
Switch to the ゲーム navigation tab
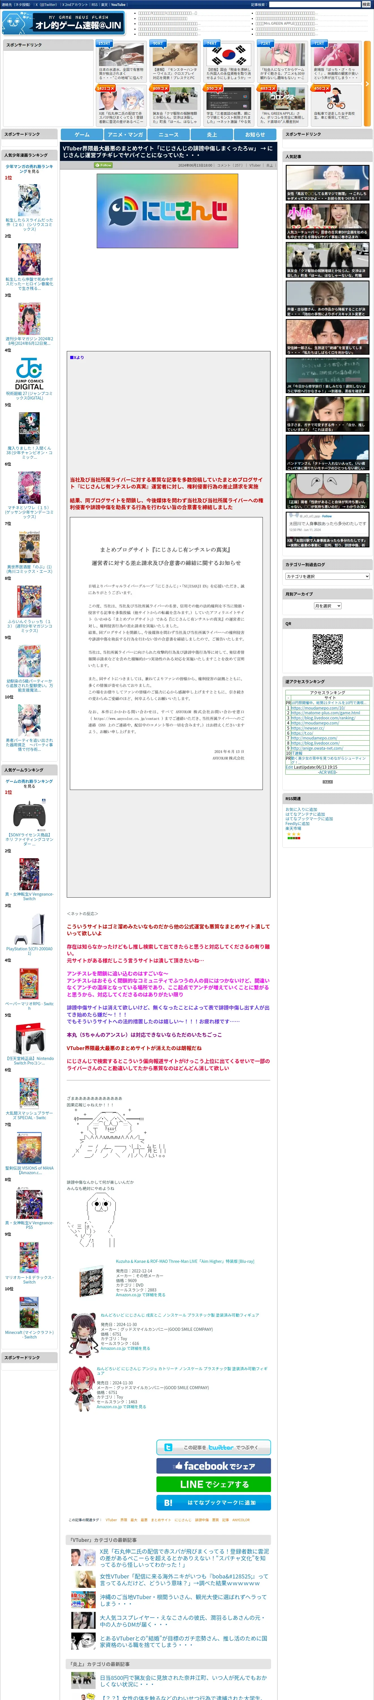[x=82, y=134]
